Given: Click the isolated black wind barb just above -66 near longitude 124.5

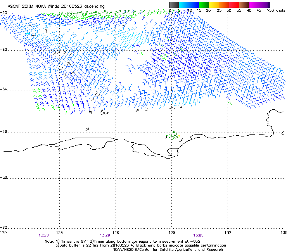Looking at the screenshot, I should (x=87, y=129).
